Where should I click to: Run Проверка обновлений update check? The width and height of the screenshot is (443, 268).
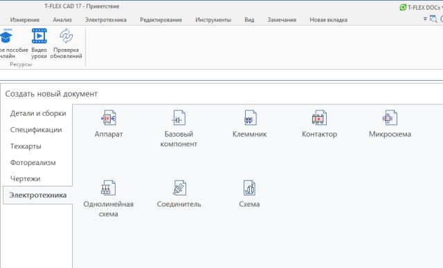coord(66,44)
